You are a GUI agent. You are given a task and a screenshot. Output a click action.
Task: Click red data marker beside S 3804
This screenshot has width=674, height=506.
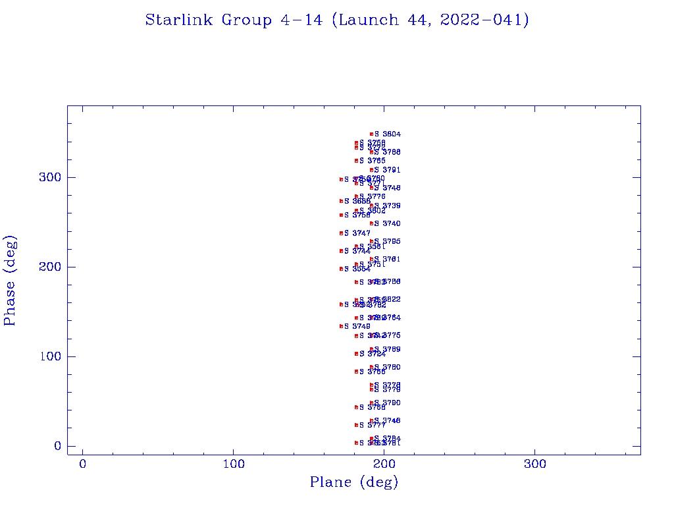click(371, 134)
